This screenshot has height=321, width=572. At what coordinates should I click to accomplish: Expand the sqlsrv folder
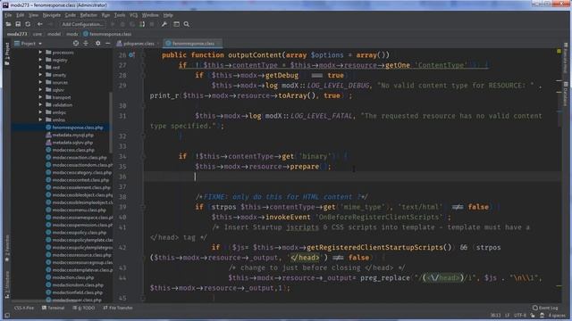[x=40, y=90]
